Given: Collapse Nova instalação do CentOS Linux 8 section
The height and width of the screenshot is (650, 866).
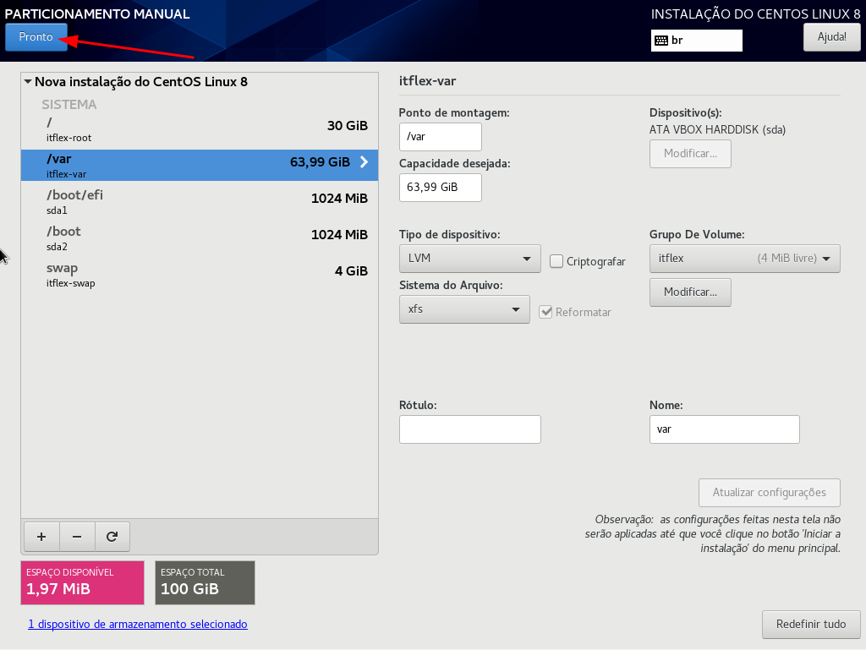Looking at the screenshot, I should (28, 82).
